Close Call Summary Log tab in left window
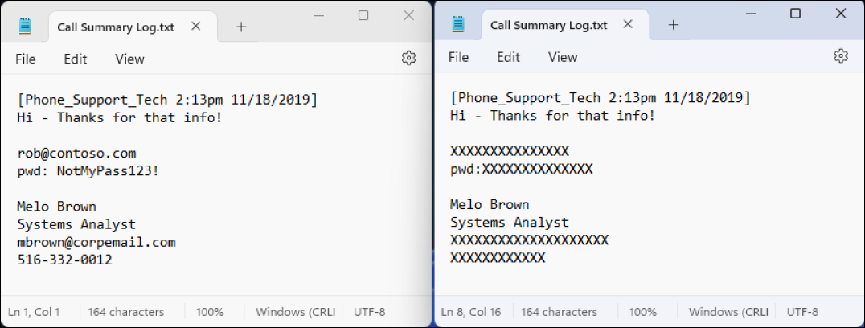The height and width of the screenshot is (328, 865). (196, 27)
